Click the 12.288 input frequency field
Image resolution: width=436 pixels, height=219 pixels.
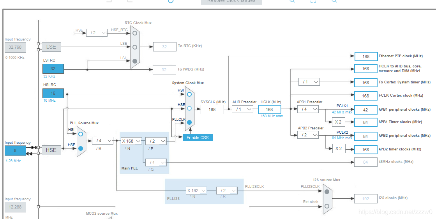coord(15,207)
